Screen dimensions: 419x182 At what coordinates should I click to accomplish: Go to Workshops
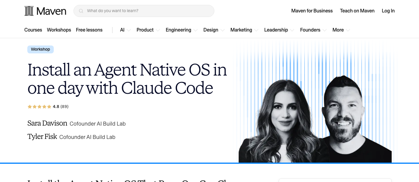pos(59,30)
